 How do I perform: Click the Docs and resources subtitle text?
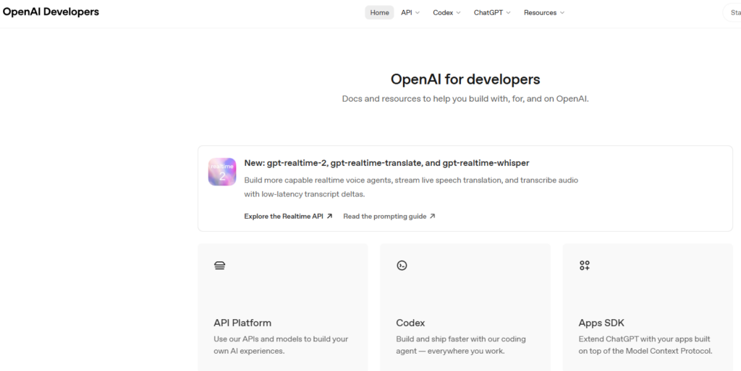465,99
